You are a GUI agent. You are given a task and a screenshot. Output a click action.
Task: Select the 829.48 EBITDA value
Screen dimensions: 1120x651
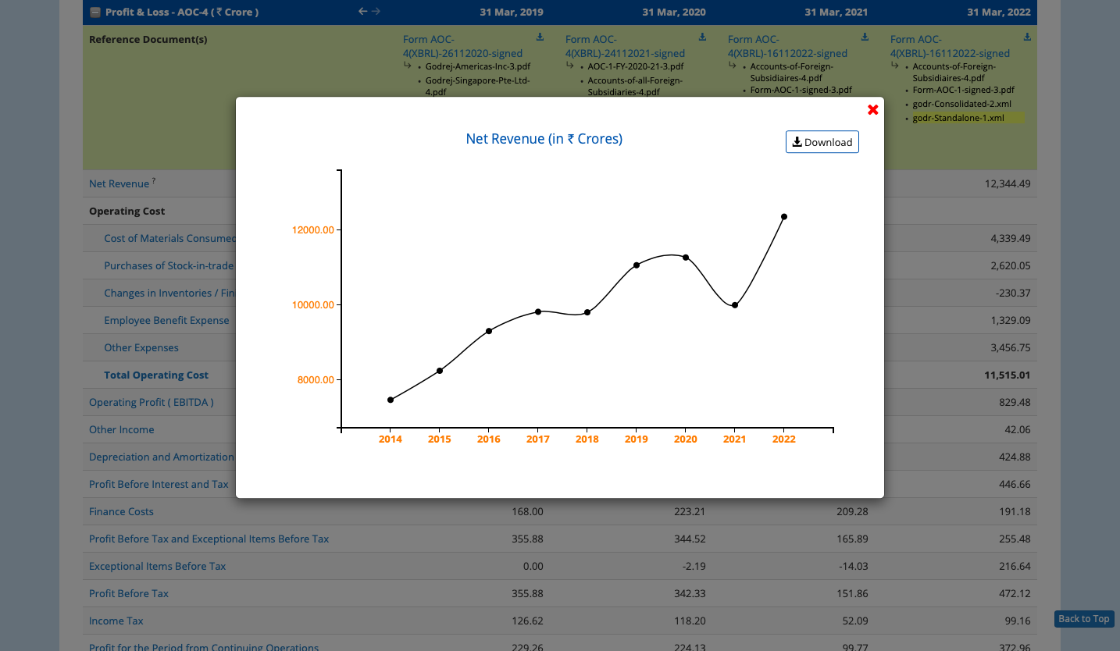pos(1015,403)
